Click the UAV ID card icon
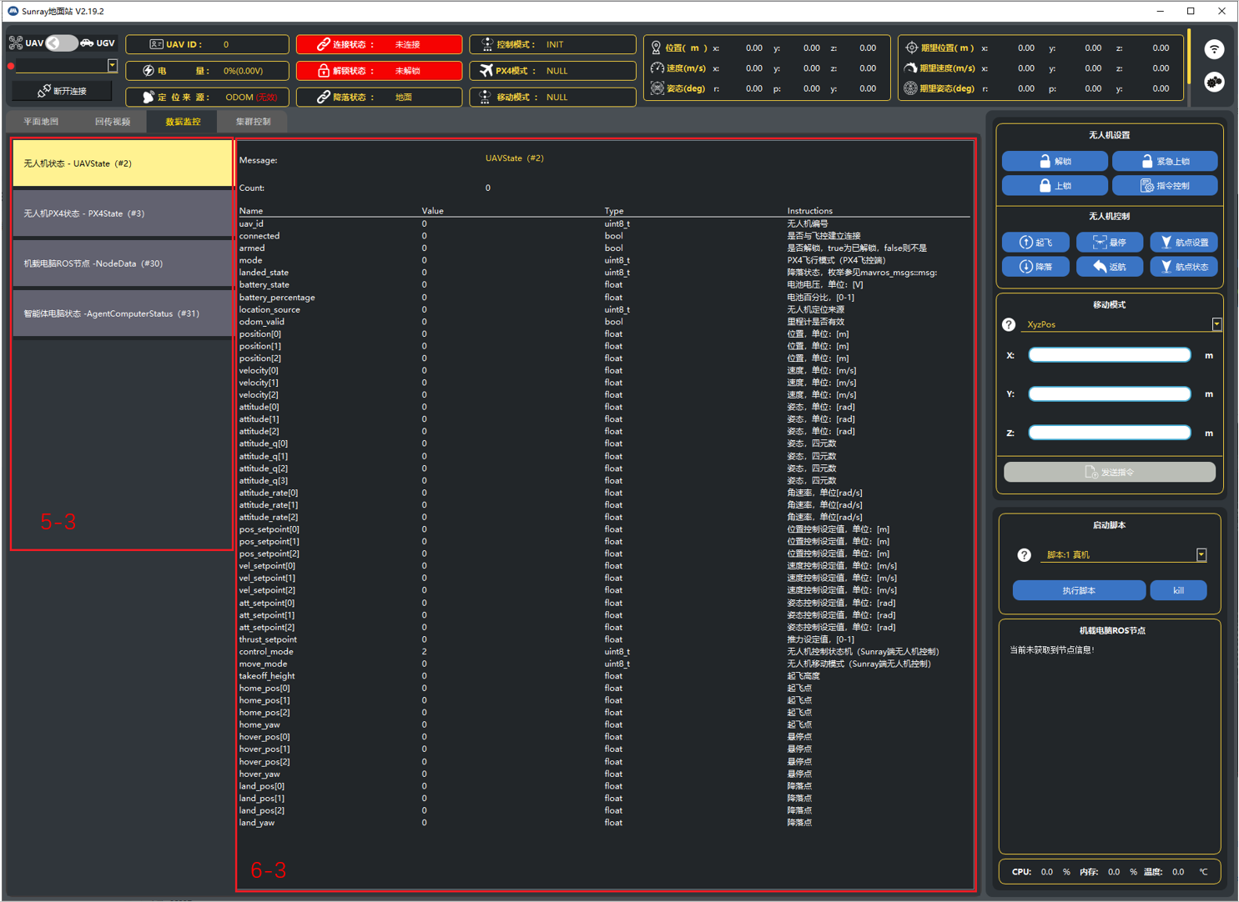This screenshot has width=1239, height=902. click(156, 44)
